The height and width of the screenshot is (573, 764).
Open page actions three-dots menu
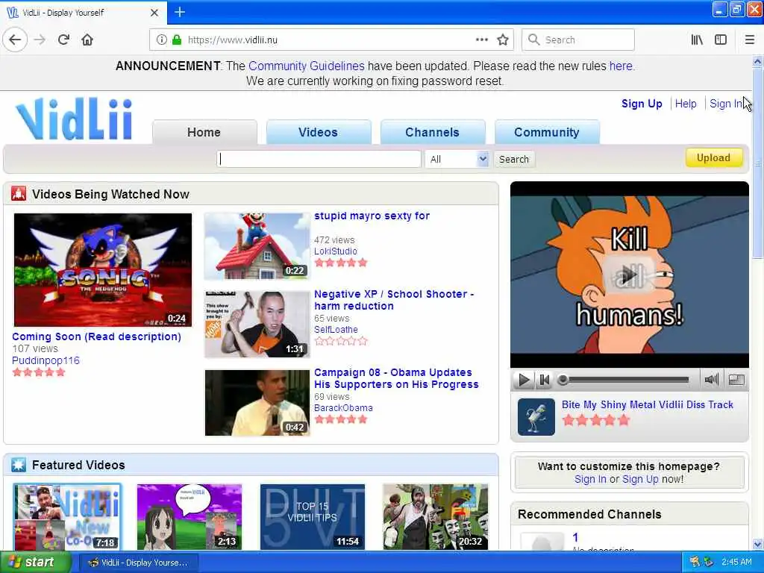[x=481, y=40]
